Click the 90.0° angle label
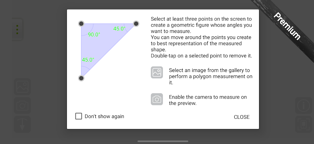Screen dimensions: 314x144 pyautogui.click(x=94, y=35)
